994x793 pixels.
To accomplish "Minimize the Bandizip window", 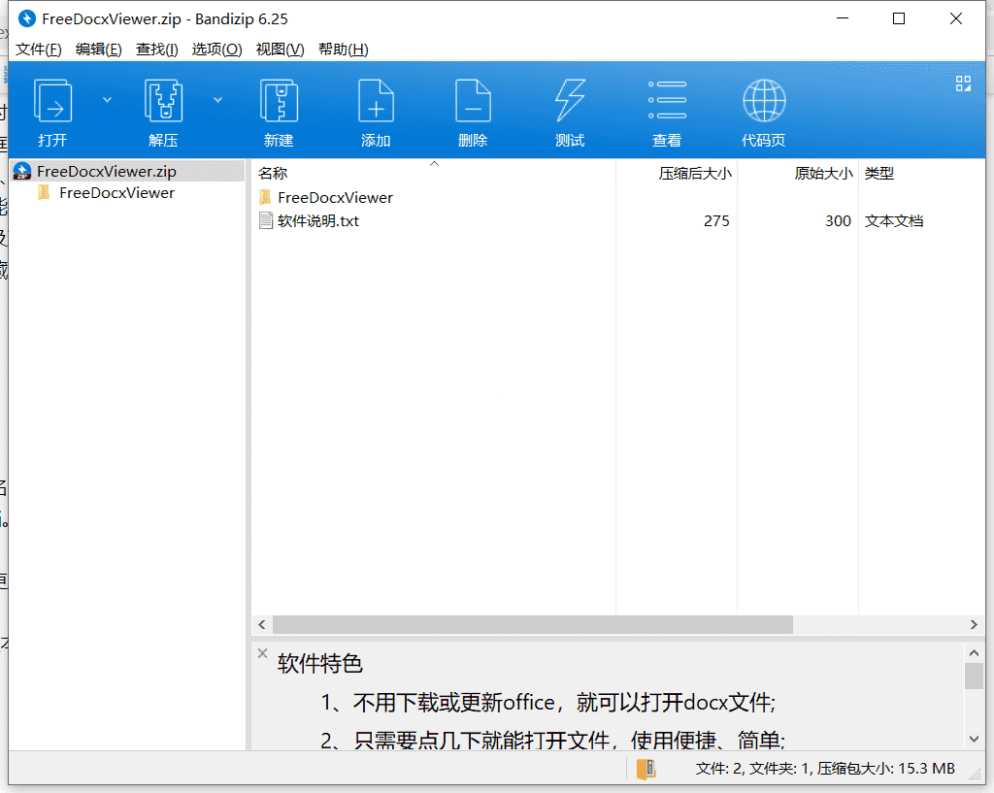I will tap(843, 18).
